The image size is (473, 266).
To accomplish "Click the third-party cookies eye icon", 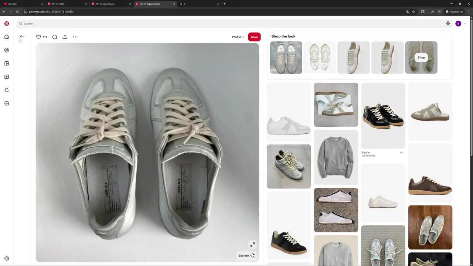I will (x=408, y=11).
